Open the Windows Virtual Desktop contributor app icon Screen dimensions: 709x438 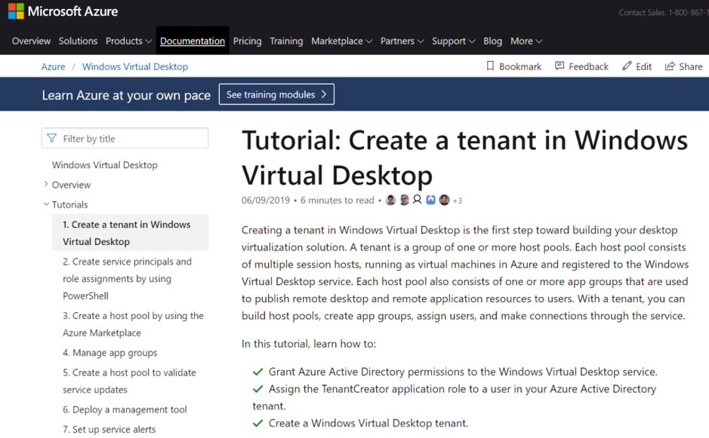(x=430, y=199)
